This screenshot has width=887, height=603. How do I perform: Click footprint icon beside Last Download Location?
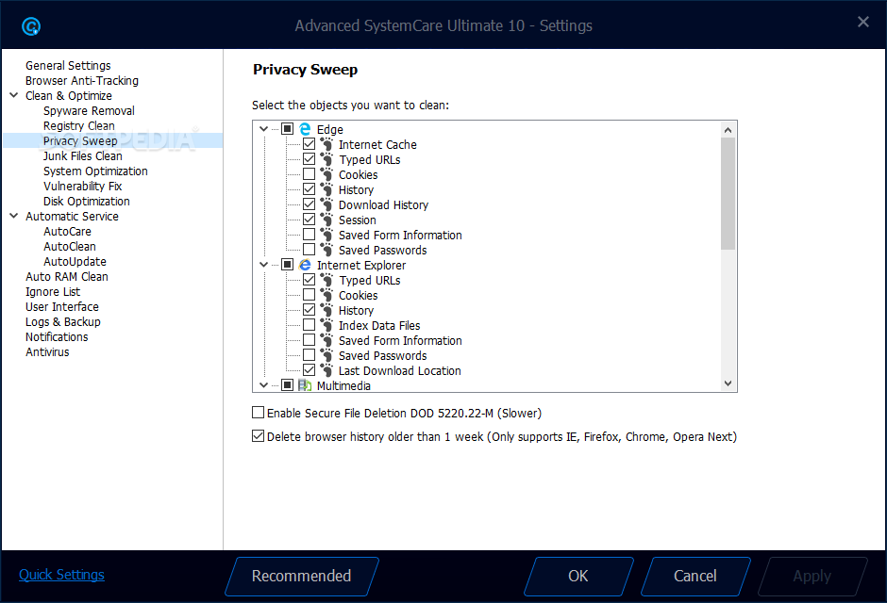pyautogui.click(x=326, y=370)
